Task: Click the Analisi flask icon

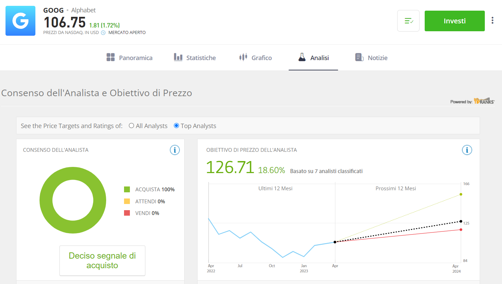Action: pyautogui.click(x=302, y=57)
